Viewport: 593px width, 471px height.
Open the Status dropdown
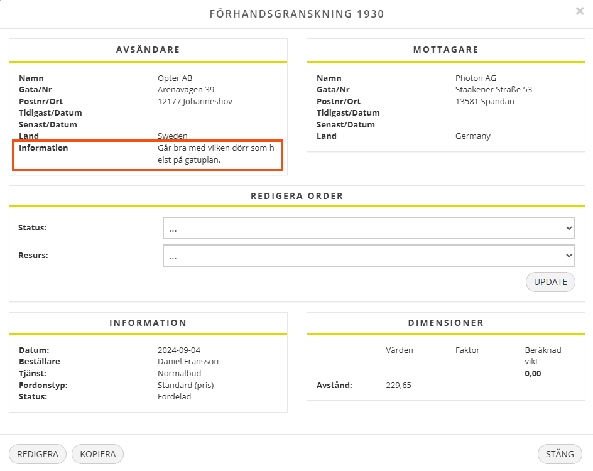tap(369, 228)
